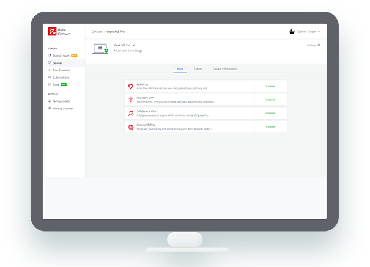Click the Last seen 1 minute ago text
370x267 pixels.
(x=129, y=51)
